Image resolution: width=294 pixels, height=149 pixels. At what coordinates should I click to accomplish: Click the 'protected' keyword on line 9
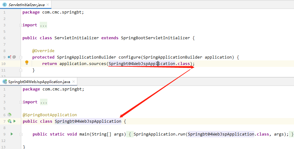point(43,57)
